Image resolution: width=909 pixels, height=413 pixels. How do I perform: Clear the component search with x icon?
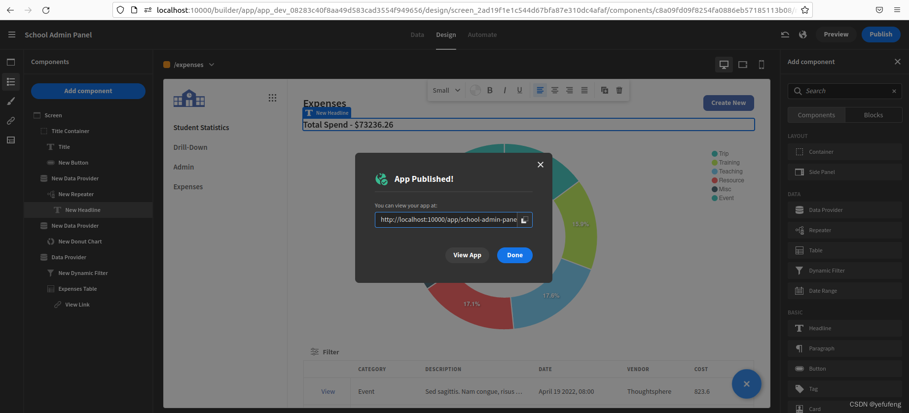(894, 91)
